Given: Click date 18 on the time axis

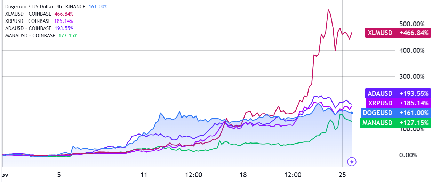Looking at the screenshot, I should point(243,174).
